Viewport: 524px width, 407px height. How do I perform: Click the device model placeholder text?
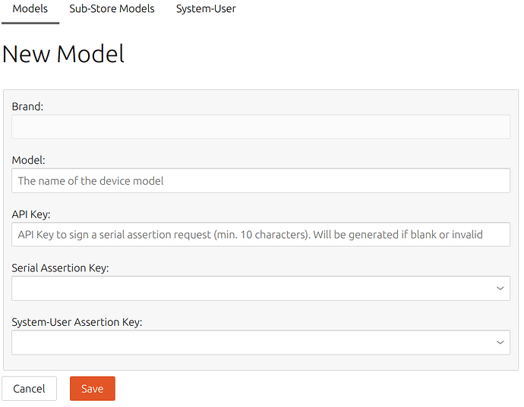[x=91, y=181]
